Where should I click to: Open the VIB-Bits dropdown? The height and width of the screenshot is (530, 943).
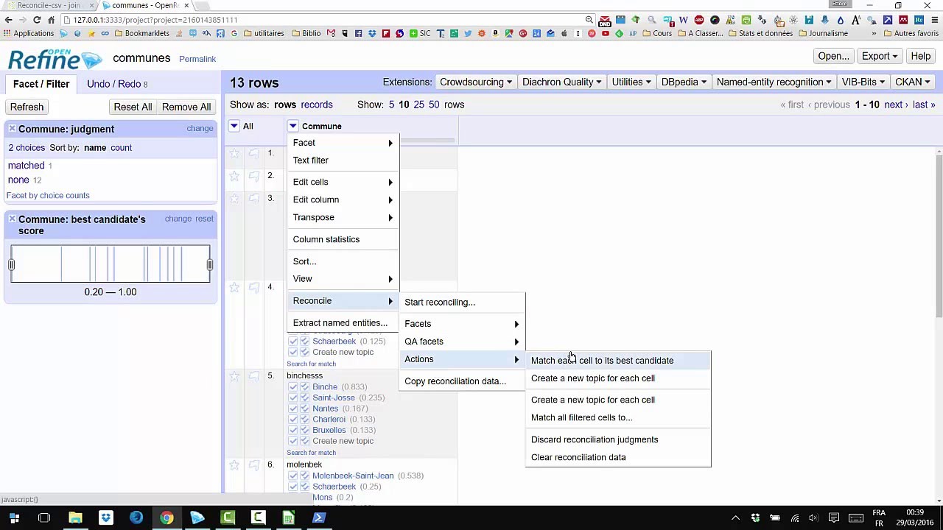[x=863, y=82]
